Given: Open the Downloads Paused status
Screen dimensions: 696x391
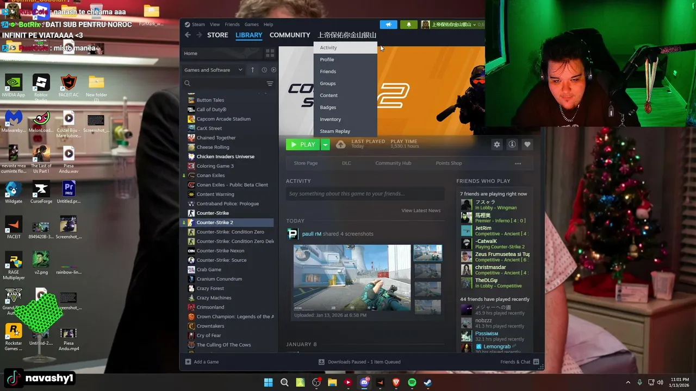Looking at the screenshot, I should pos(359,362).
